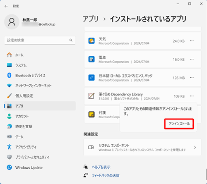Open システム コンポーネント related setting
This screenshot has width=207, height=184.
pyautogui.click(x=142, y=147)
